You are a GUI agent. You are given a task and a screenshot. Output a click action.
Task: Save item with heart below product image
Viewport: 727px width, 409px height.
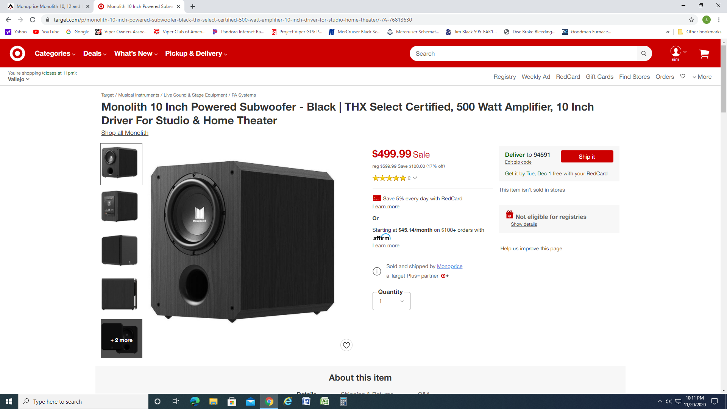[x=346, y=345]
